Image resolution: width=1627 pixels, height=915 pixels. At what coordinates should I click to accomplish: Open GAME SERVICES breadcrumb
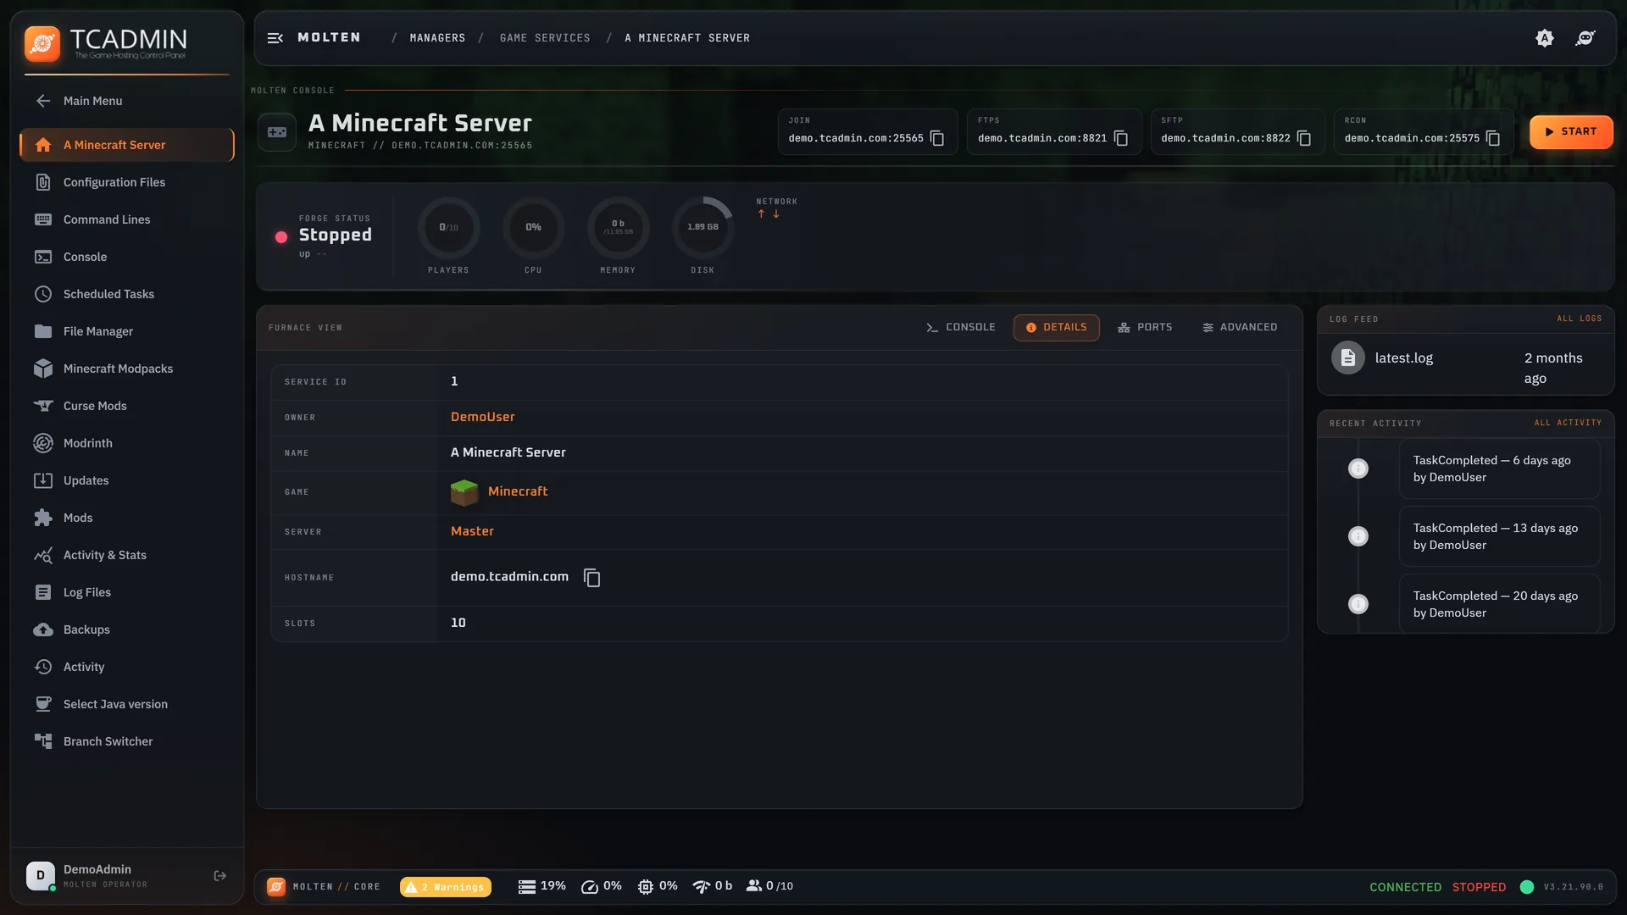545,38
